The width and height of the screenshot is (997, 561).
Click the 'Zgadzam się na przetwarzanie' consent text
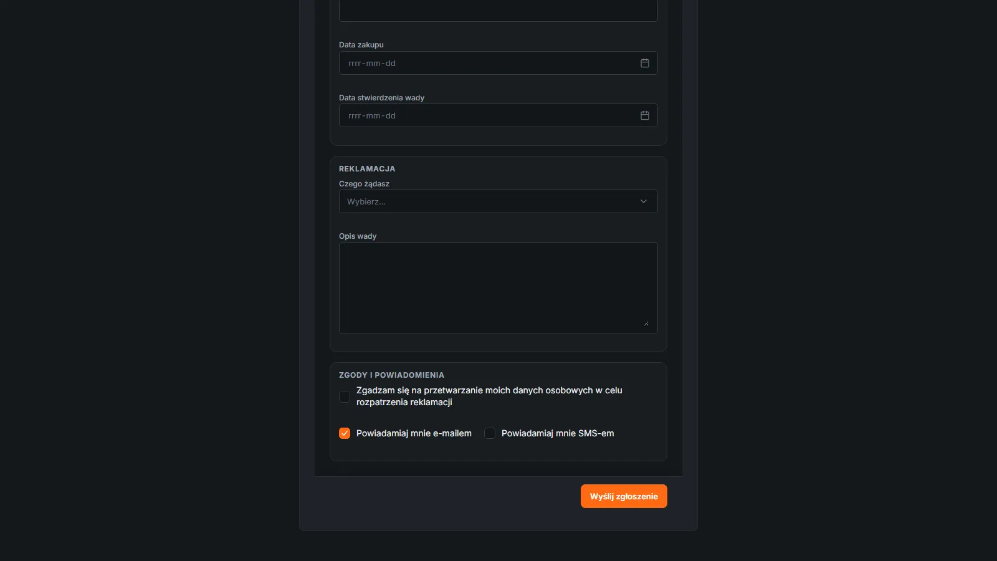pyautogui.click(x=489, y=396)
